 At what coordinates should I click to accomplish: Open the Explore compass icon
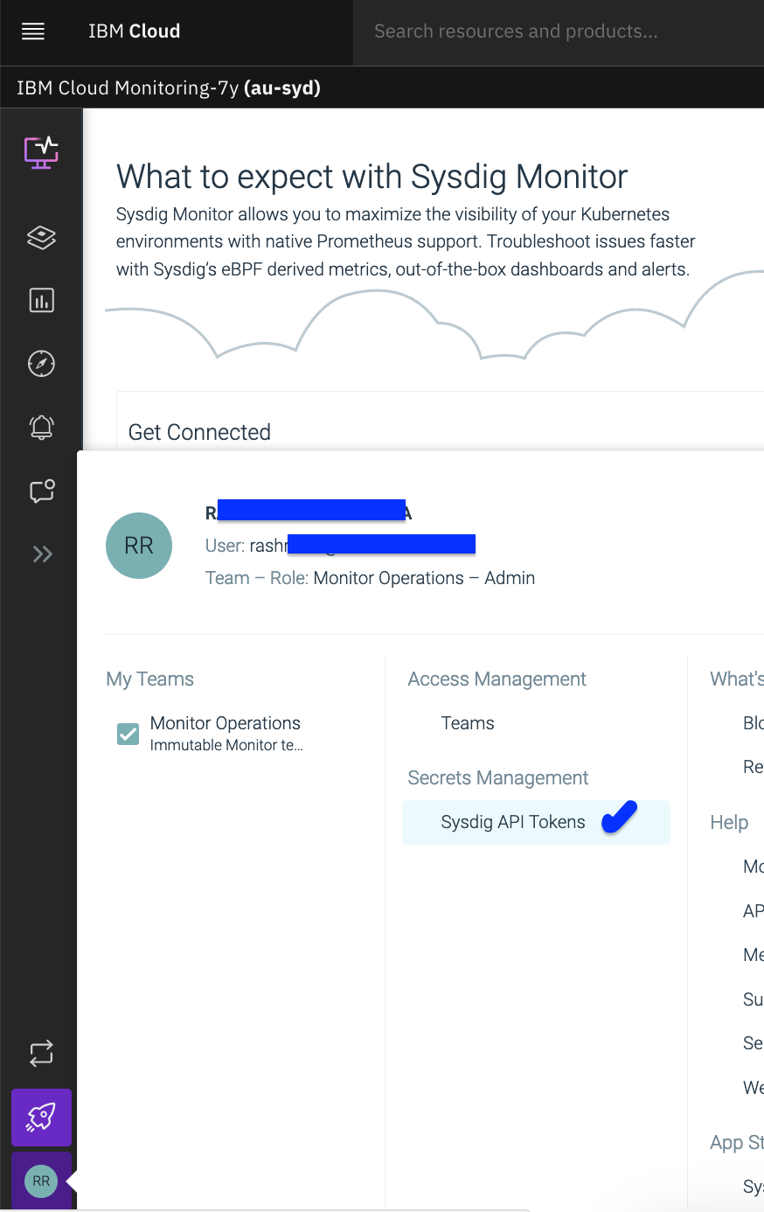(41, 363)
